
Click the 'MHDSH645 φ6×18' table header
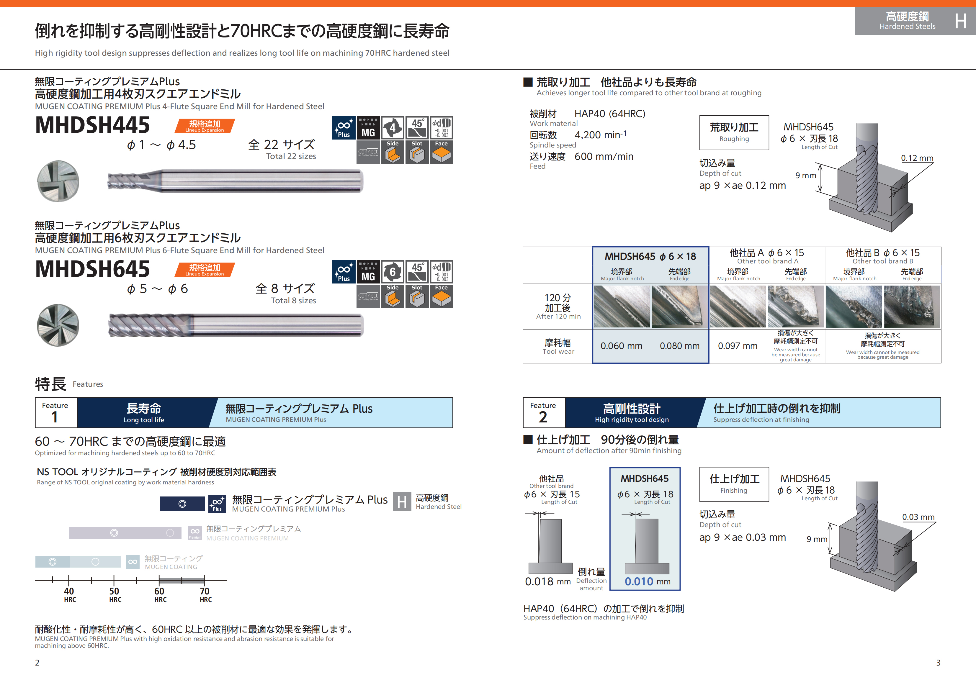click(x=650, y=257)
